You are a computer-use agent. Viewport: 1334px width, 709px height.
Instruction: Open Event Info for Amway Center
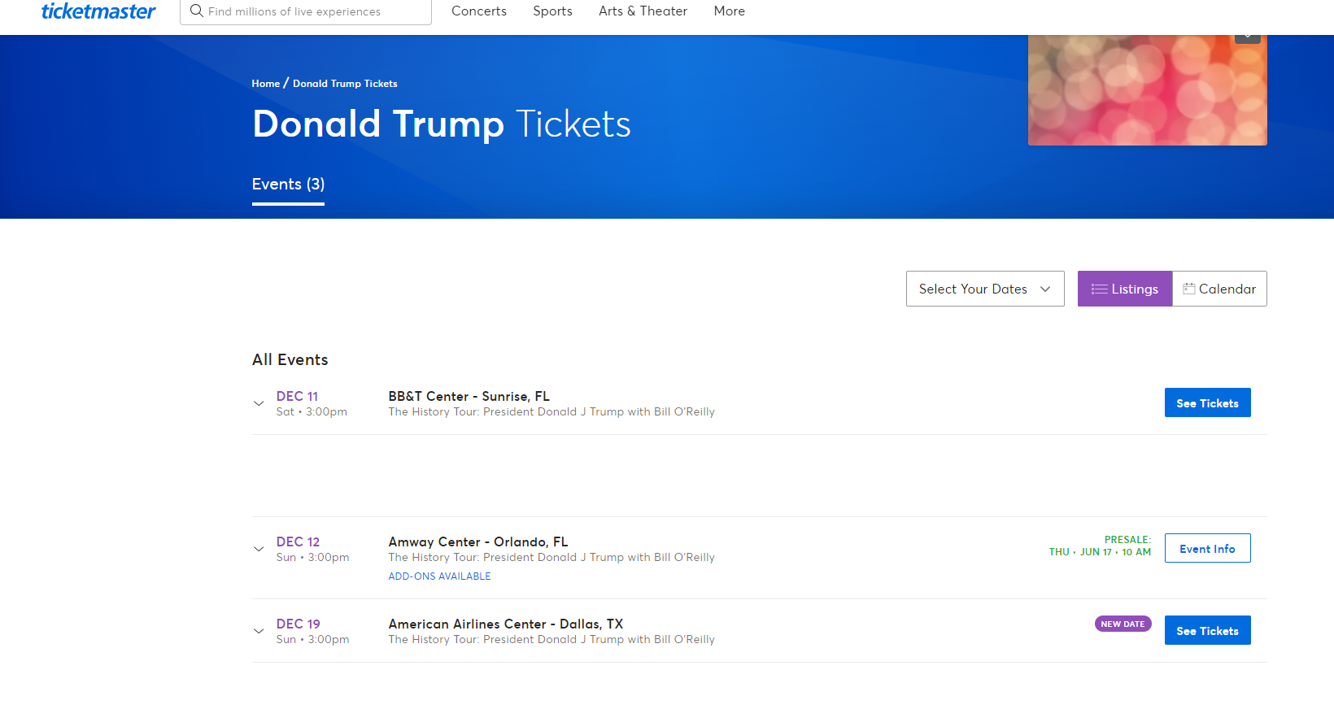1207,549
